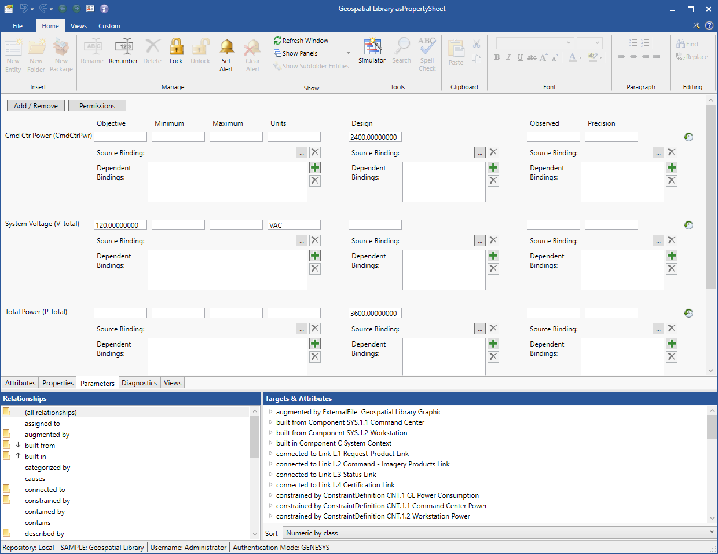Image resolution: width=718 pixels, height=554 pixels.
Task: Open the File menu tab
Action: (18, 26)
